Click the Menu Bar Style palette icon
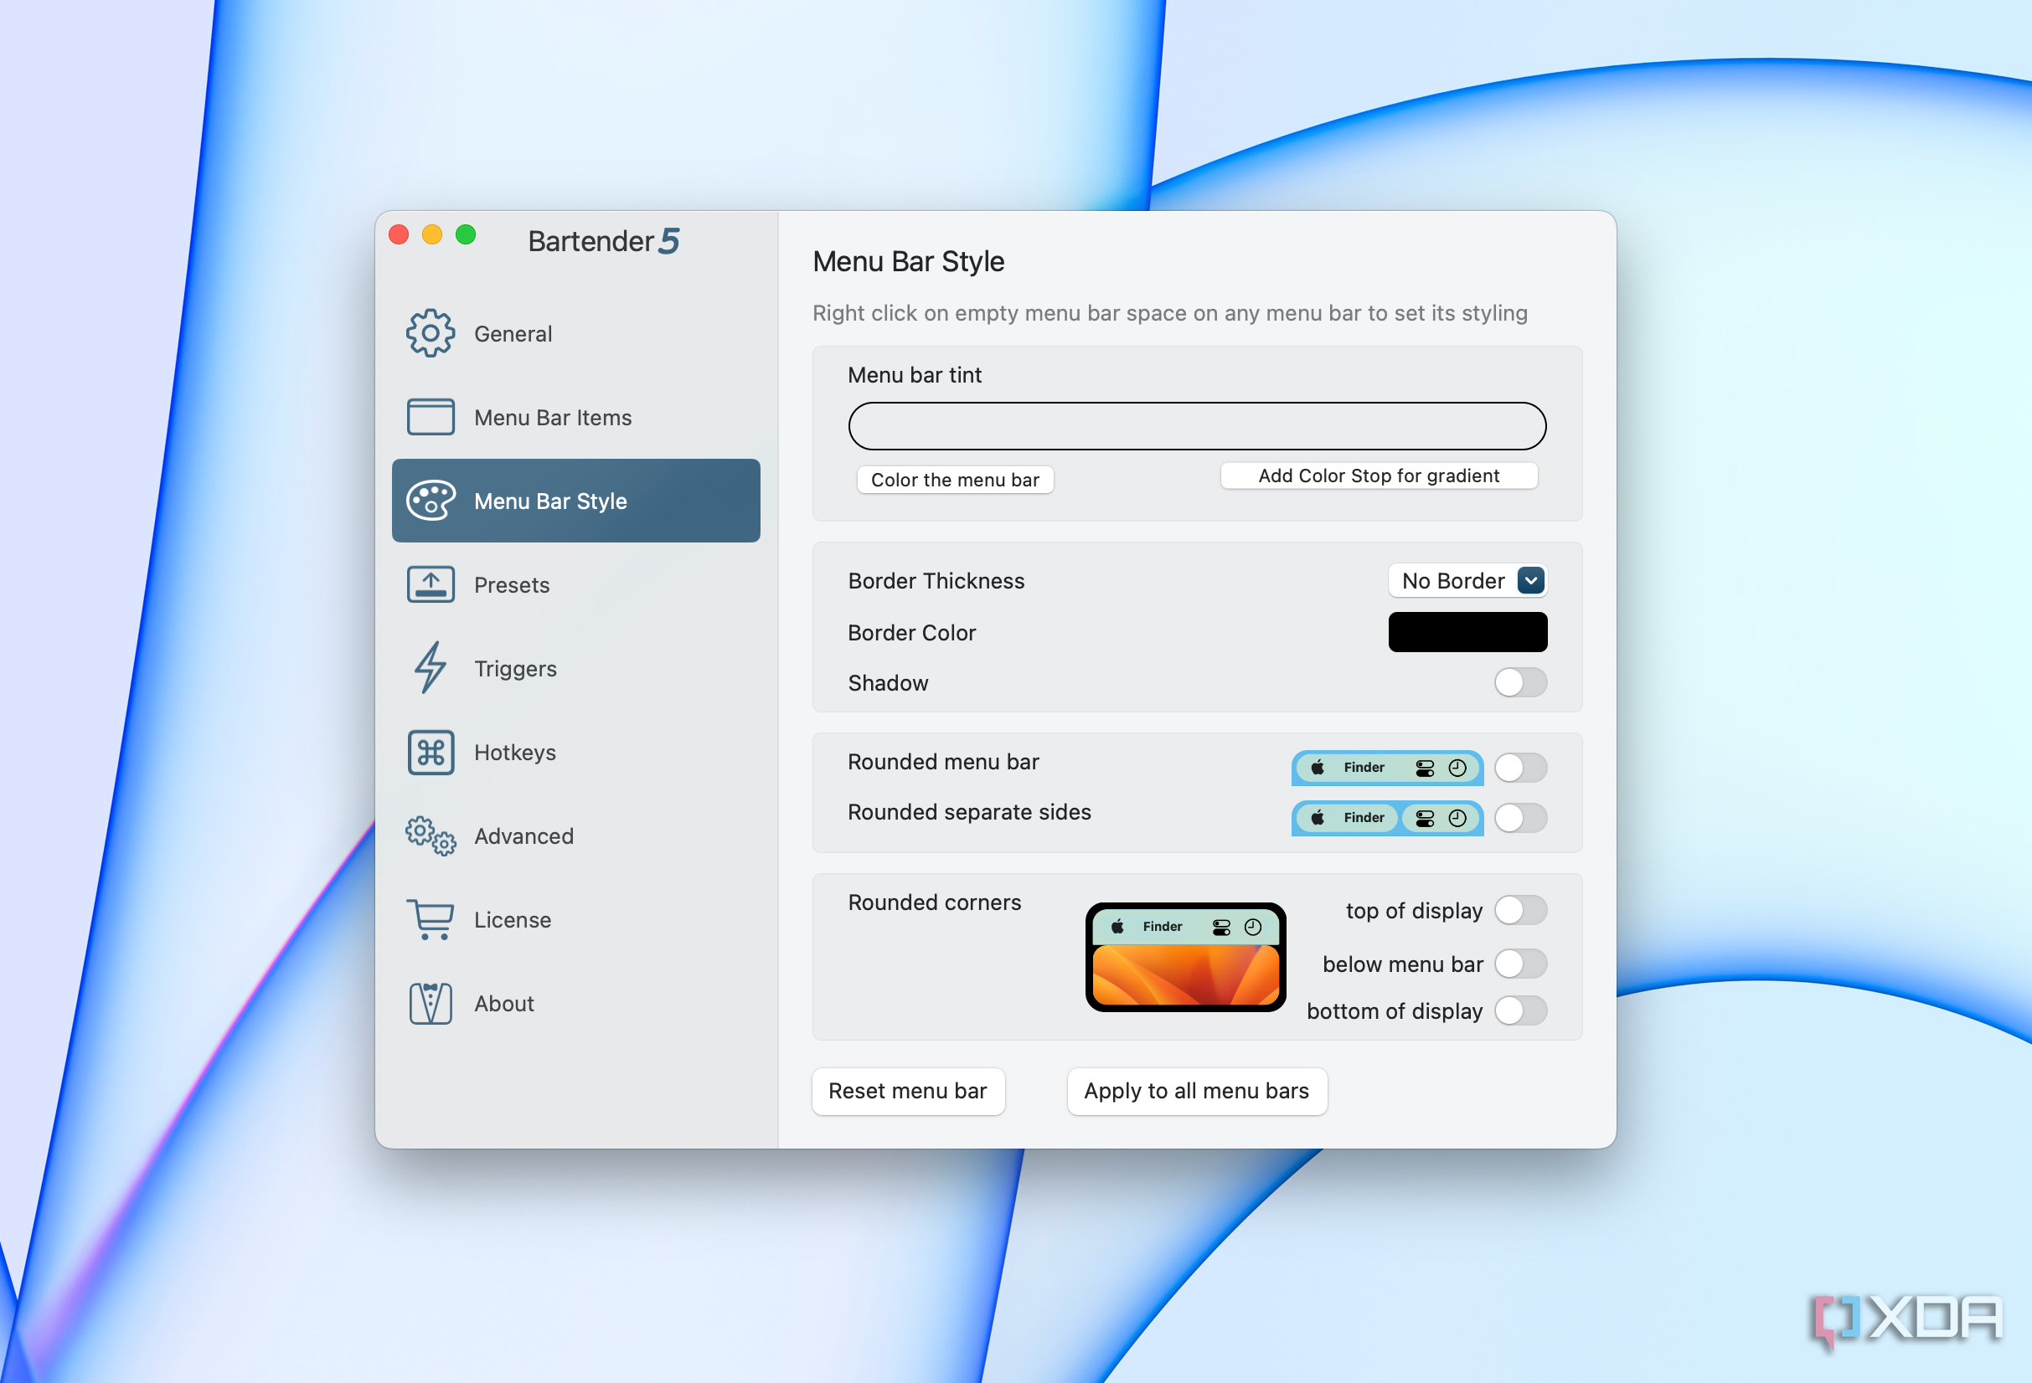 (431, 501)
